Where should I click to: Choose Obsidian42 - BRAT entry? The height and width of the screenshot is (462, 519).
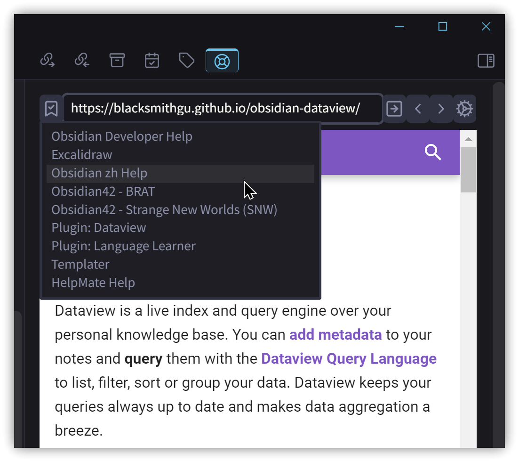(180, 191)
